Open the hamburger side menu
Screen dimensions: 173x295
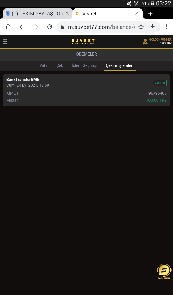(x=5, y=42)
